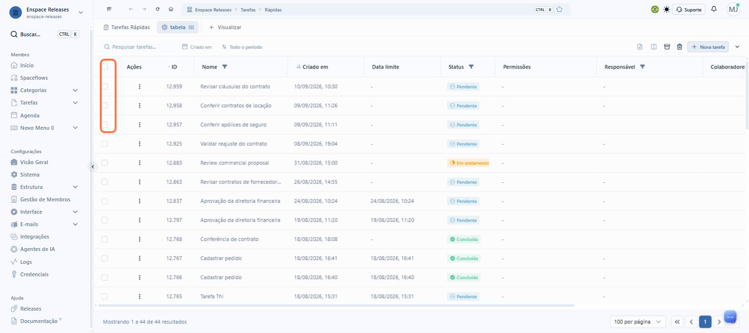
Task: Click the archive box icon in toolbar
Action: [667, 47]
